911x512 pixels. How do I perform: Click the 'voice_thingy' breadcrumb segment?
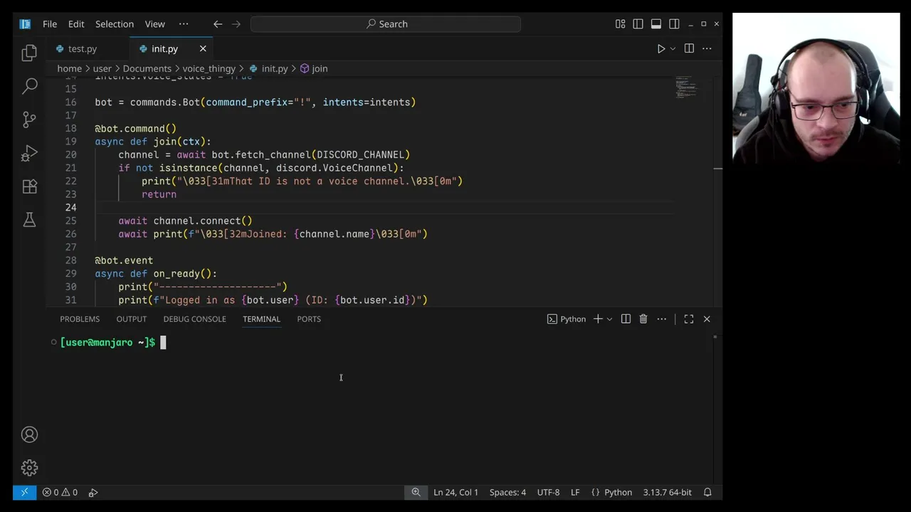pos(209,68)
